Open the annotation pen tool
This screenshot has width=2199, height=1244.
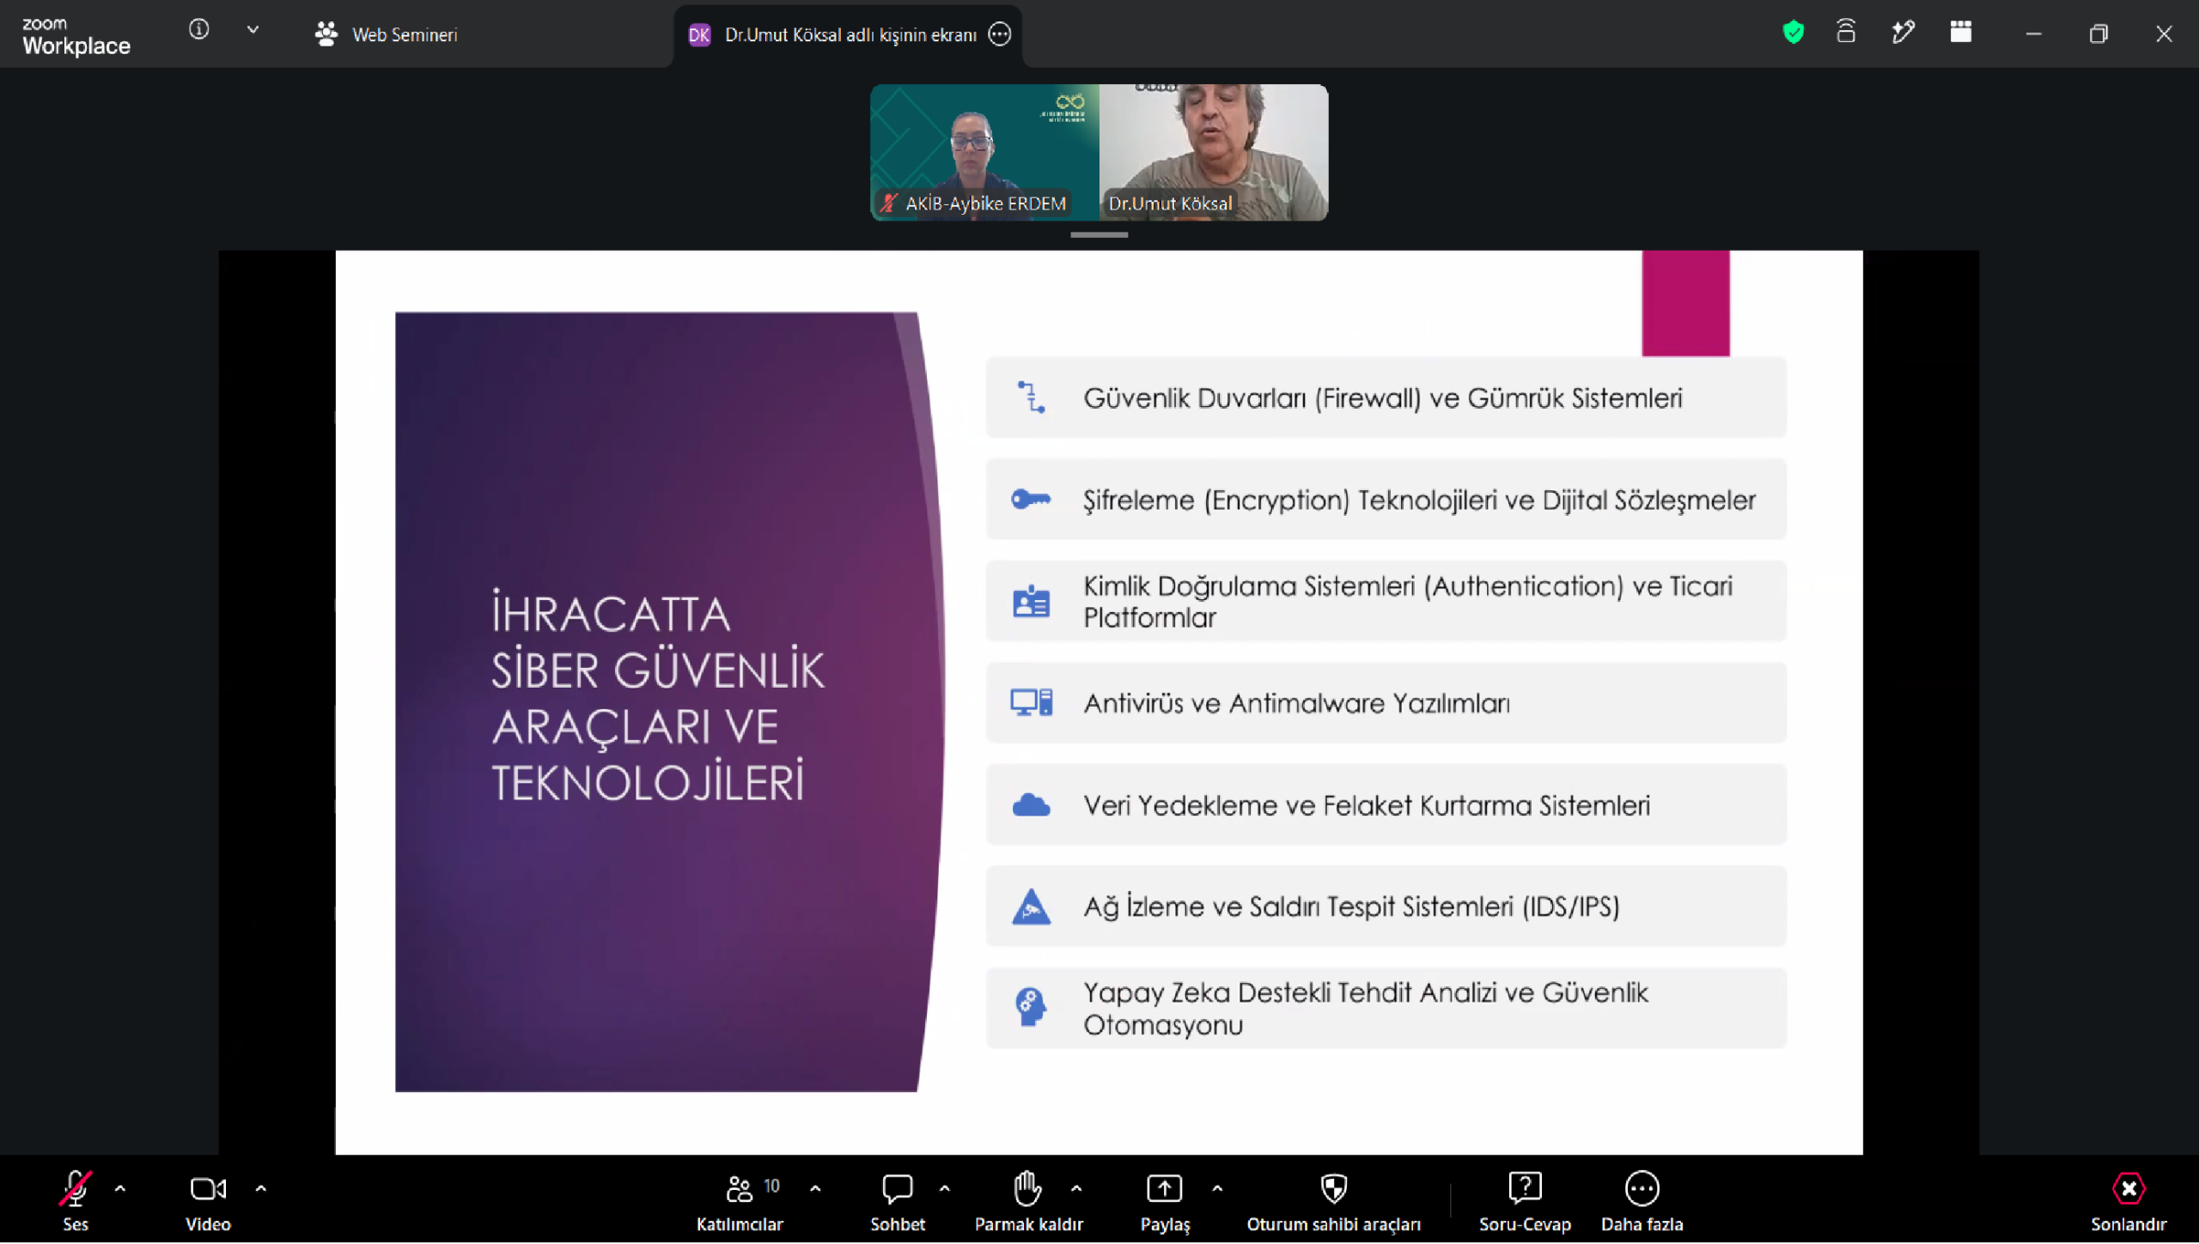click(x=1903, y=33)
